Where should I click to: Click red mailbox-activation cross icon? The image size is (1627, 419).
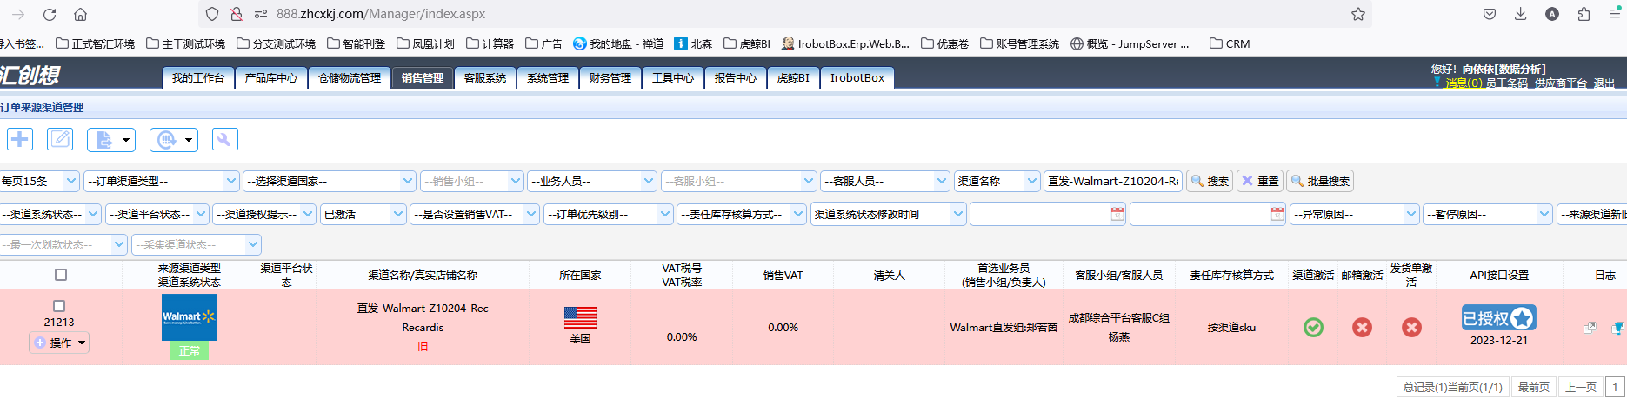(x=1362, y=327)
